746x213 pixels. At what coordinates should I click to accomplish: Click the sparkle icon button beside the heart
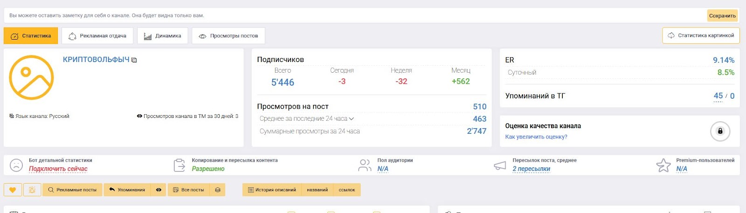[32, 190]
